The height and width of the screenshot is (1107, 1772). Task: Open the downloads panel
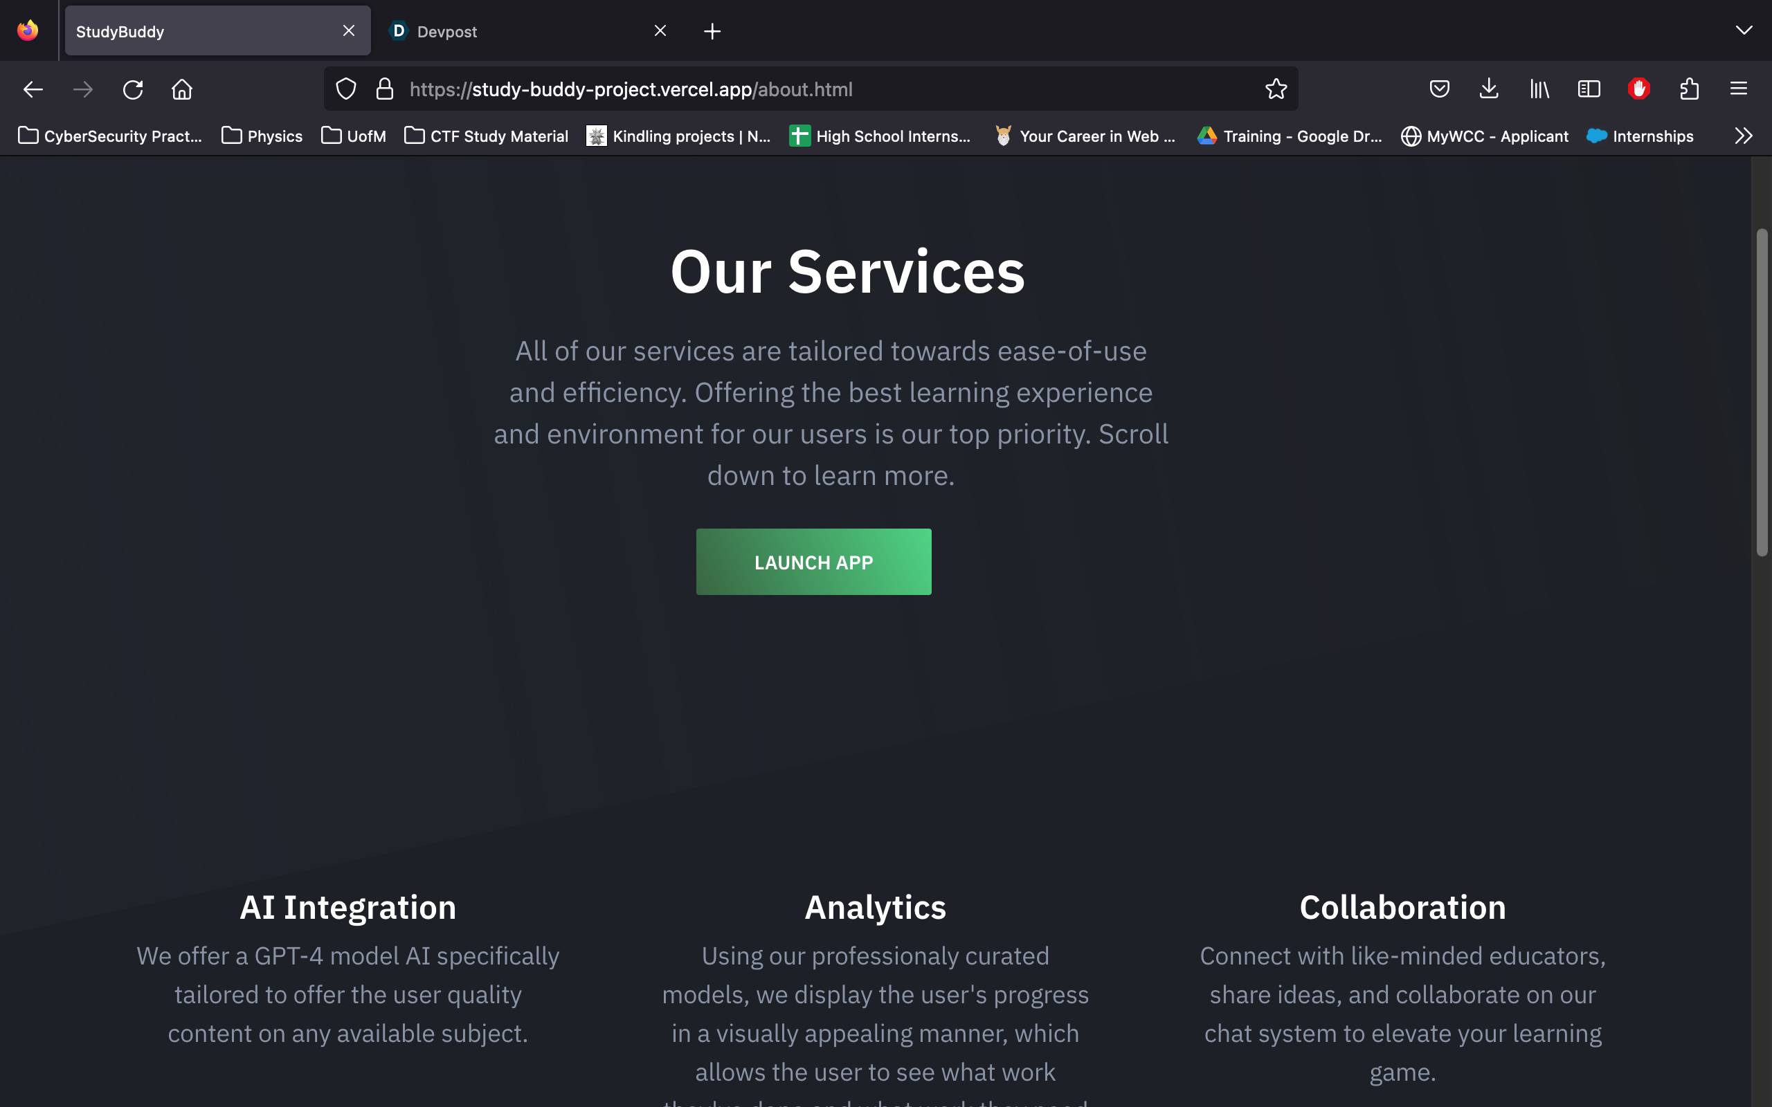click(1489, 89)
